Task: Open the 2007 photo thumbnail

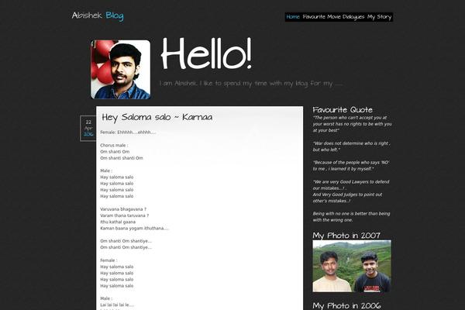Action: [352, 266]
